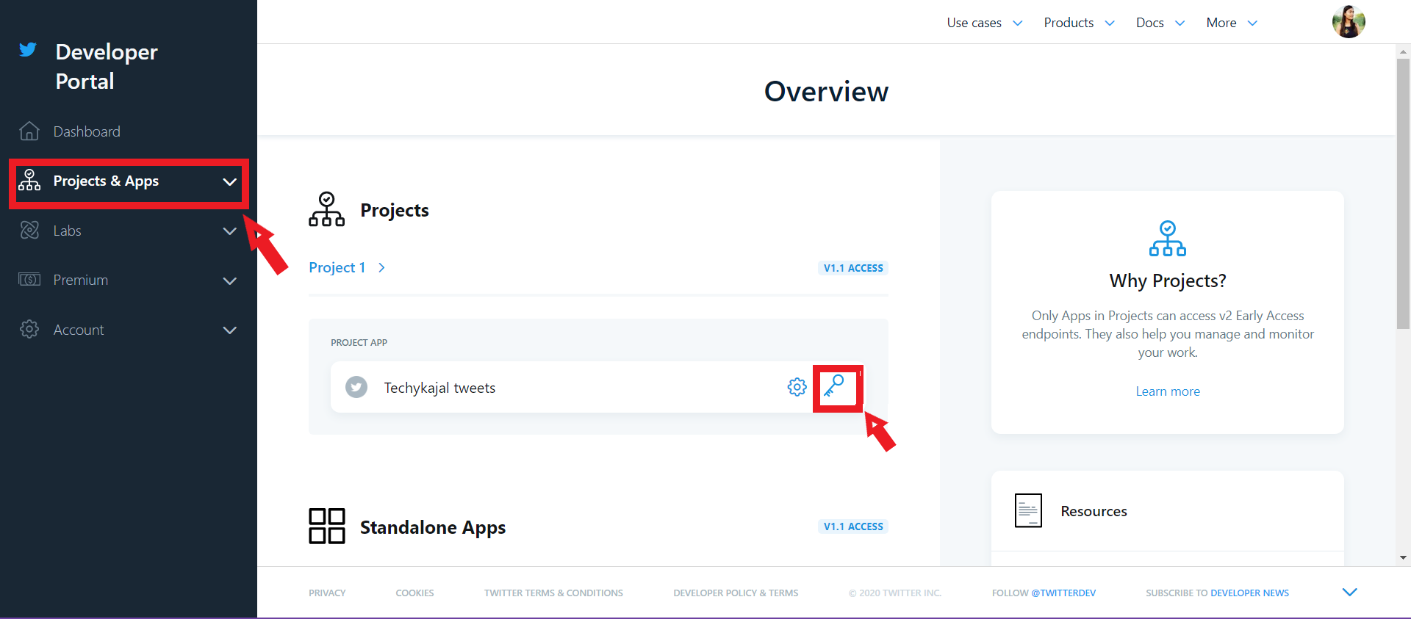Open Techykajal tweets app settings gear
Screen dimensions: 1411x619
click(x=797, y=387)
